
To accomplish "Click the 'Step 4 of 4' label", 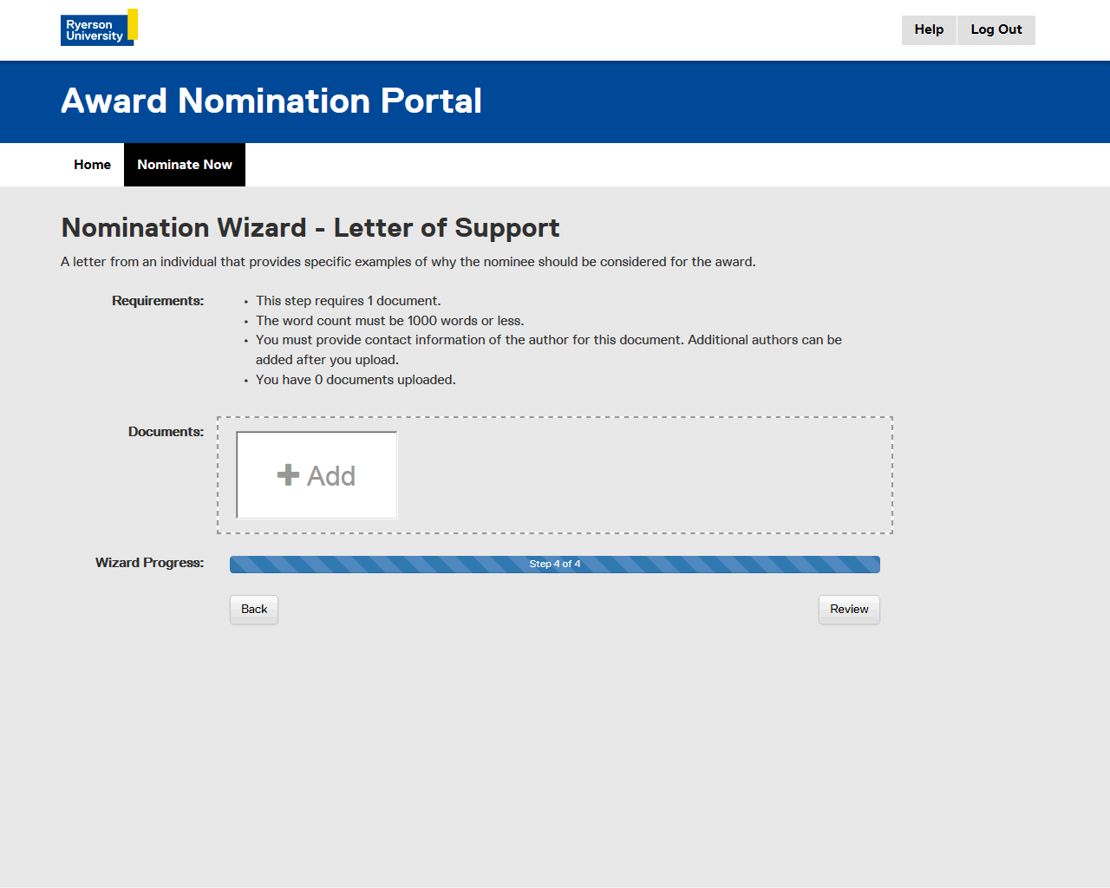I will point(555,565).
